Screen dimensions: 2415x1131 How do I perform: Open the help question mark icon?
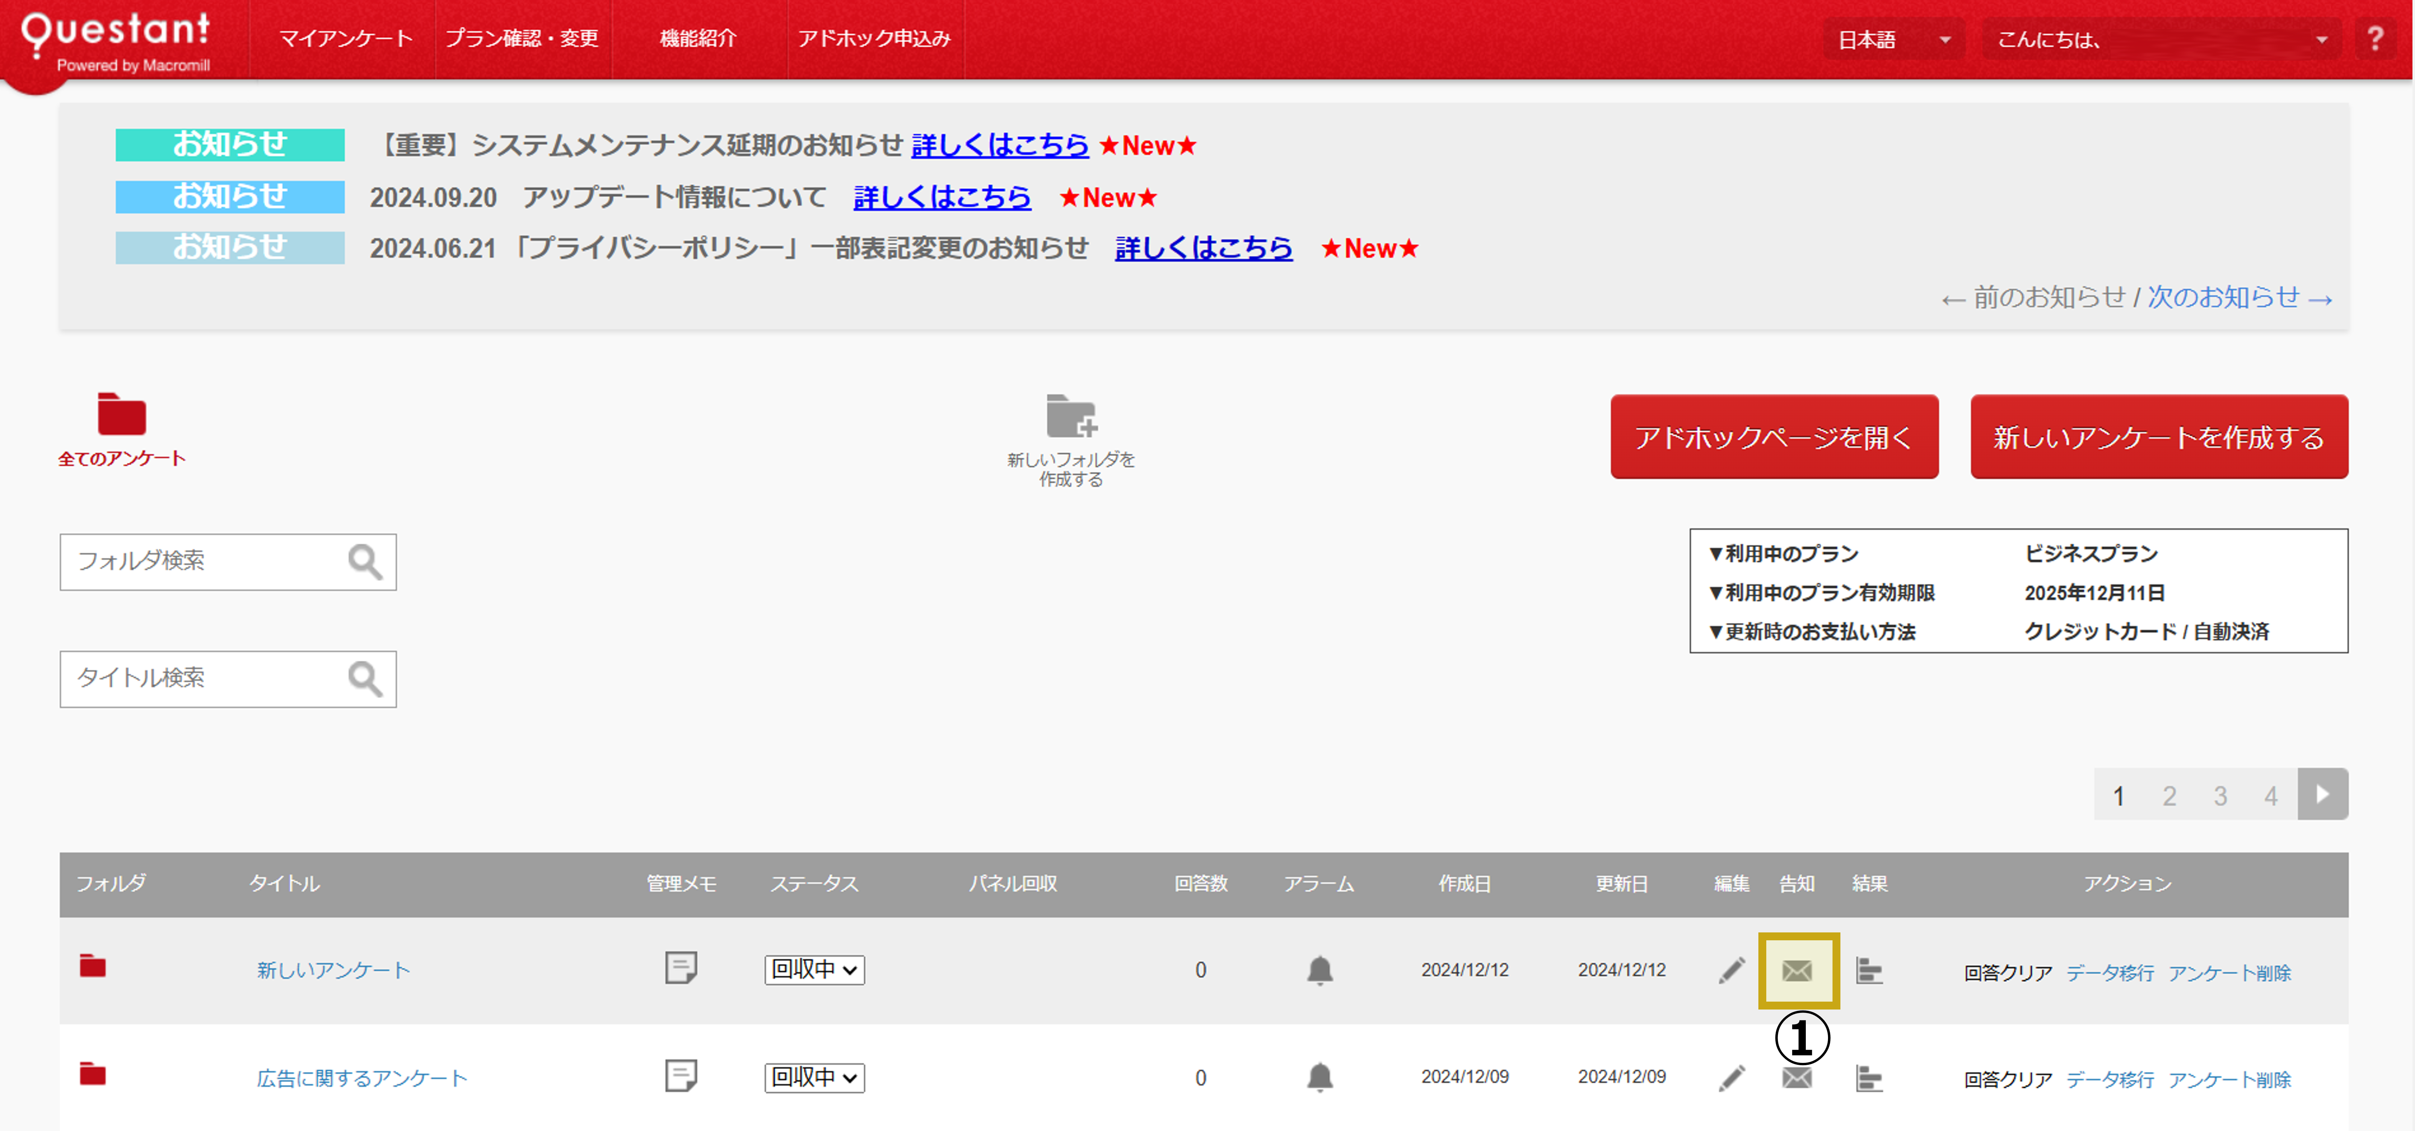pos(2375,39)
